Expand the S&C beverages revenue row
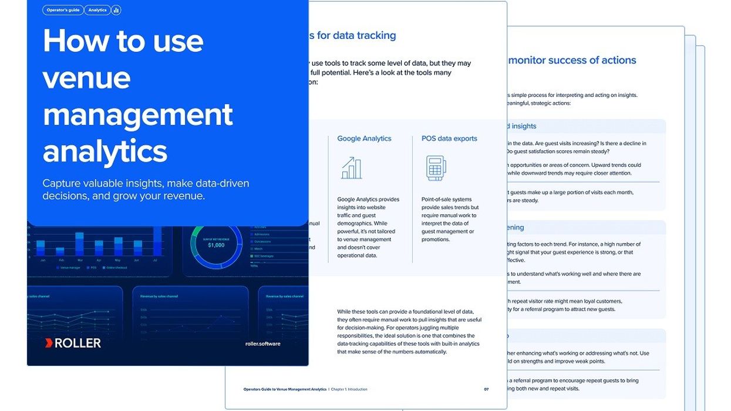This screenshot has height=411, width=731. tap(264, 256)
